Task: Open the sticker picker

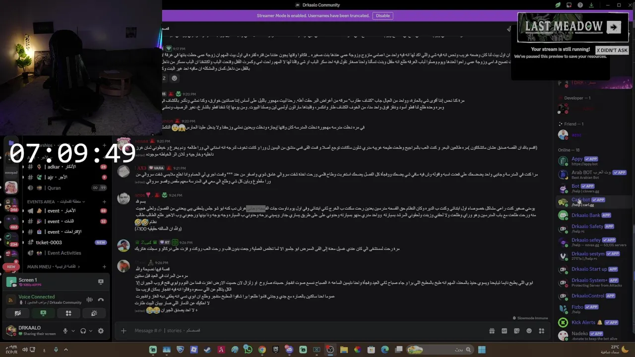Action: (x=516, y=331)
